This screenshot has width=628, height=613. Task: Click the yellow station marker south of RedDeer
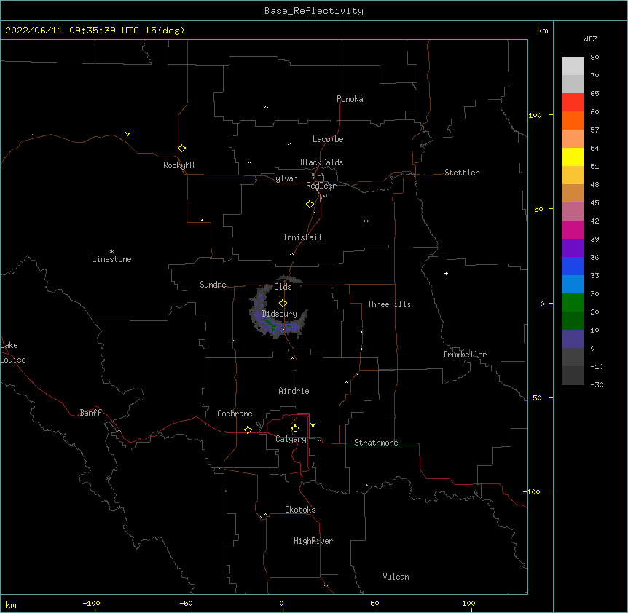click(310, 204)
